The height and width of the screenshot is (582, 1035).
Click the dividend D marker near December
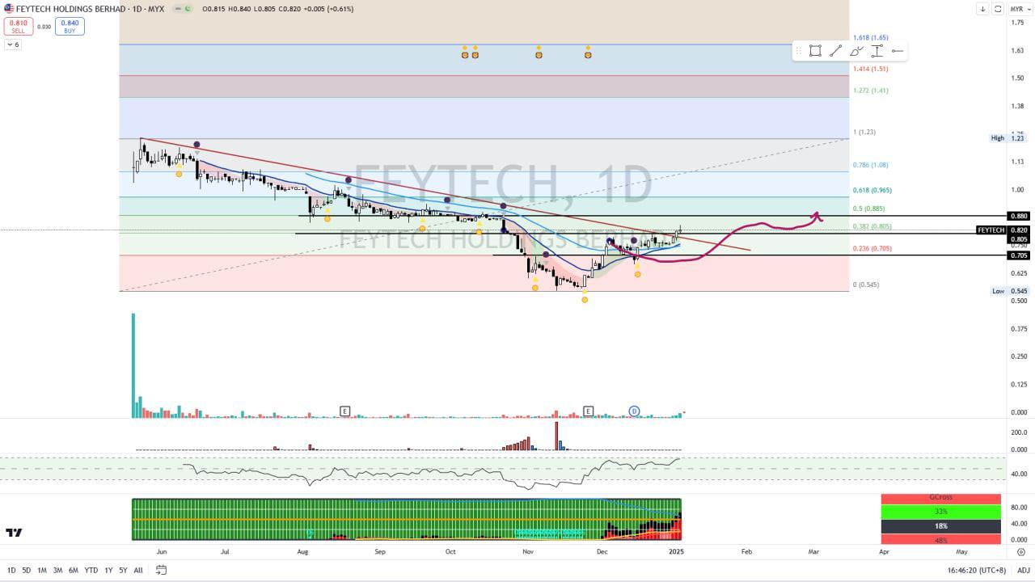point(635,411)
